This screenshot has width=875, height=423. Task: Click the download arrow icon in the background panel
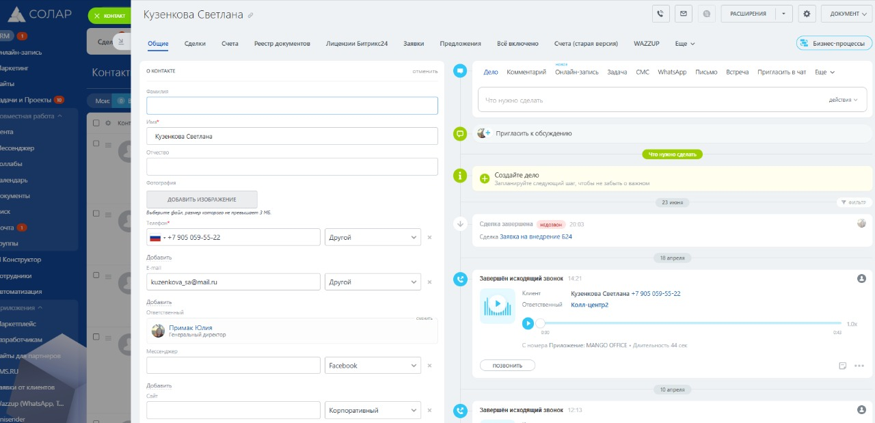121,42
